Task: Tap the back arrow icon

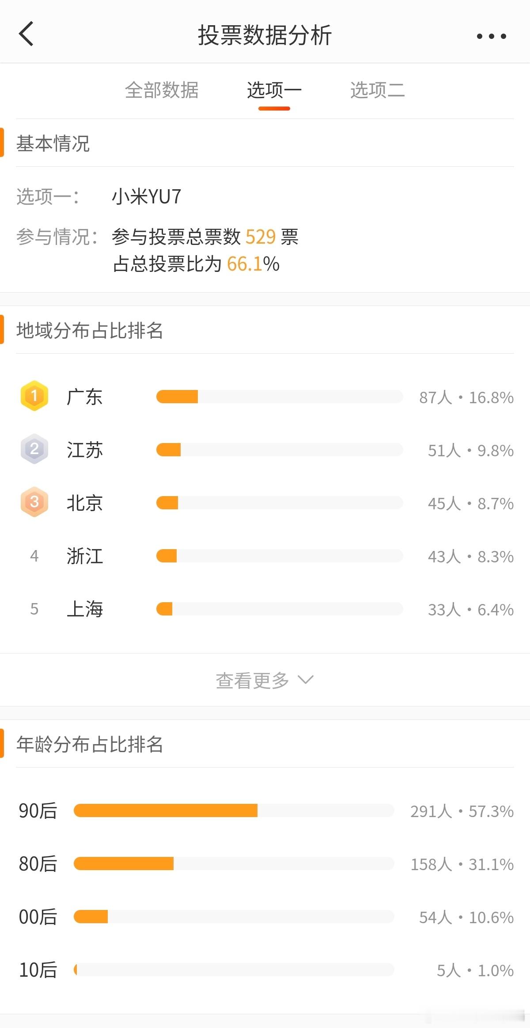Action: point(26,34)
